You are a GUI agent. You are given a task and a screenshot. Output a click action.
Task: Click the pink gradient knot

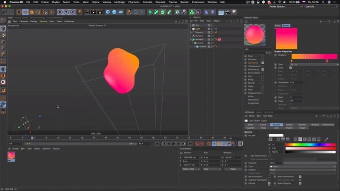point(327,61)
